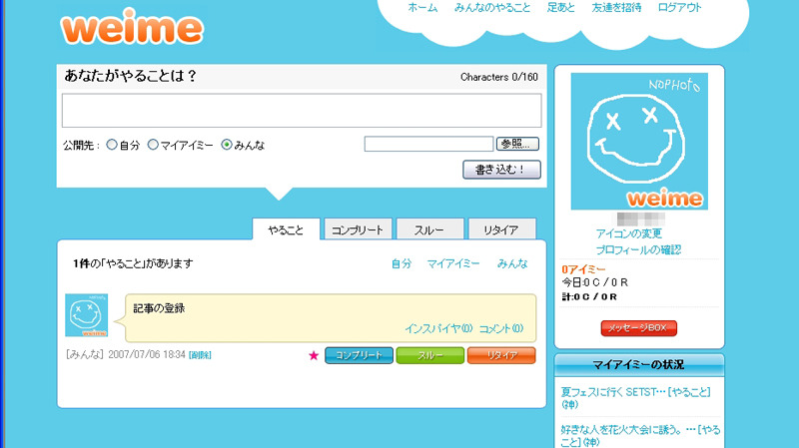
Task: Click ログアウト to log out
Action: (x=680, y=8)
